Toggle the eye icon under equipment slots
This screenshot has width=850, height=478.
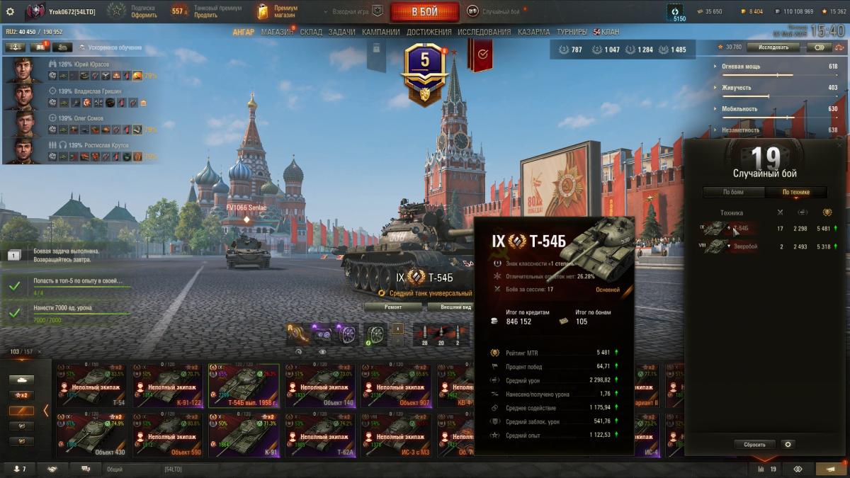[323, 351]
